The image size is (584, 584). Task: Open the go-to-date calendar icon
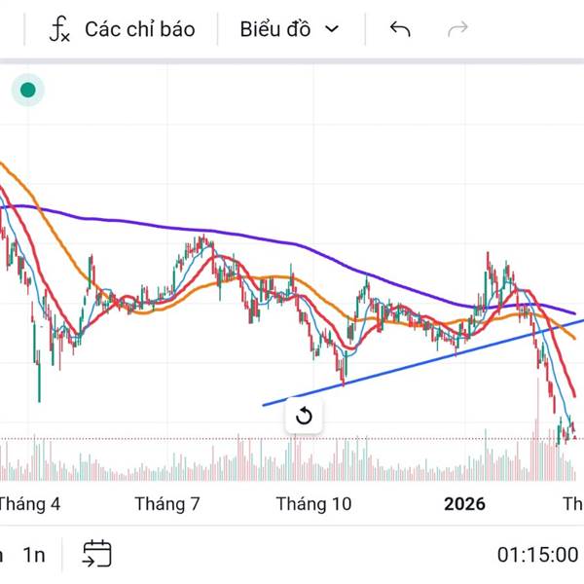pos(97,554)
